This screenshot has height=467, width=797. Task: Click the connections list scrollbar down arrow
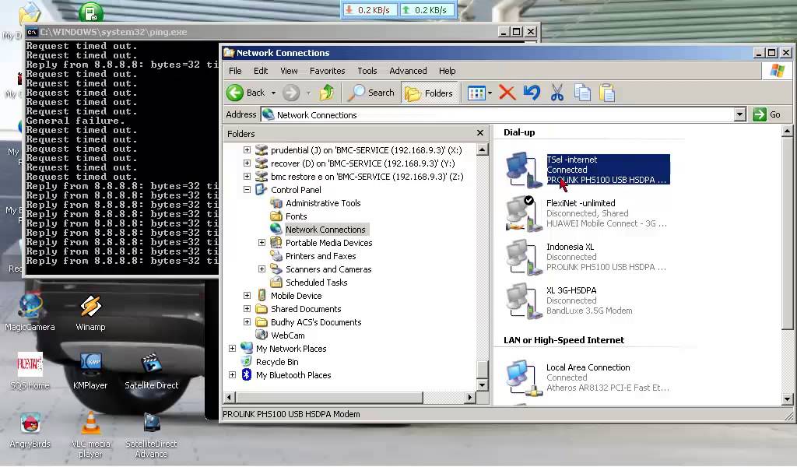coord(787,399)
